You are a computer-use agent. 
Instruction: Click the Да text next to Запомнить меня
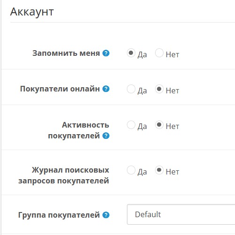(142, 54)
